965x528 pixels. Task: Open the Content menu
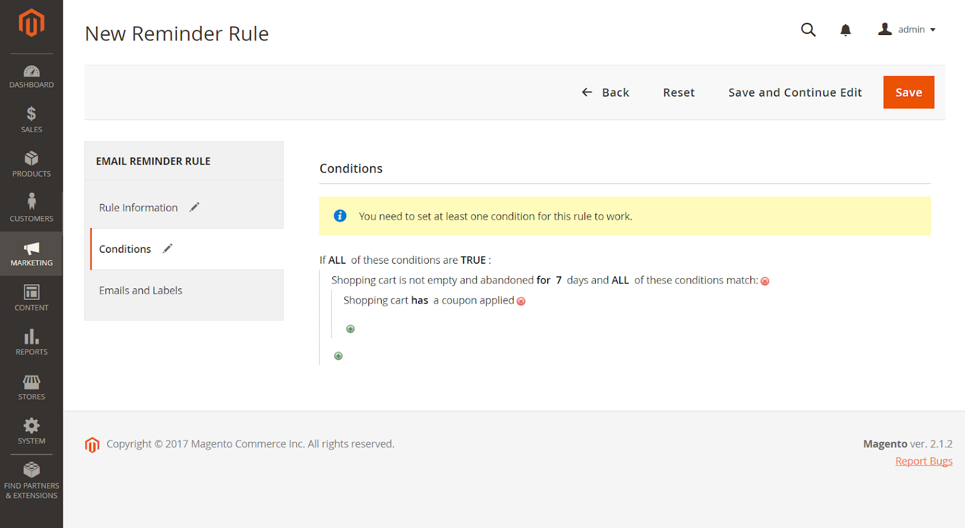[31, 298]
